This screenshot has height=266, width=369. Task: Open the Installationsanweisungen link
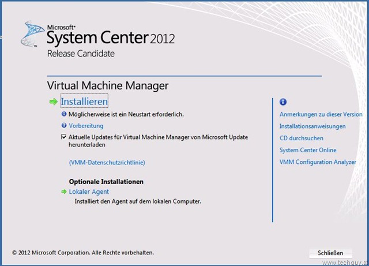[x=312, y=126]
